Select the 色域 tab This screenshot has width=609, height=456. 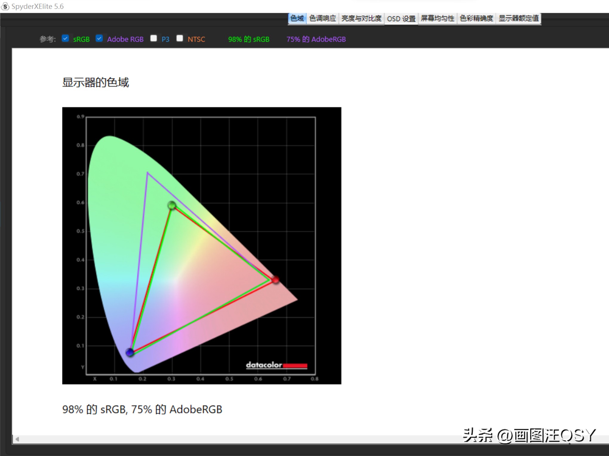point(297,18)
